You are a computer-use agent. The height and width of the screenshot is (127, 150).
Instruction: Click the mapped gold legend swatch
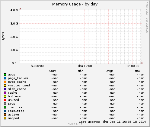[x=5, y=118]
